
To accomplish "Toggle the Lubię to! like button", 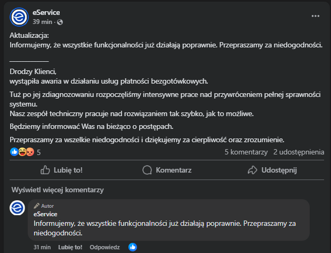I will click(x=62, y=170).
